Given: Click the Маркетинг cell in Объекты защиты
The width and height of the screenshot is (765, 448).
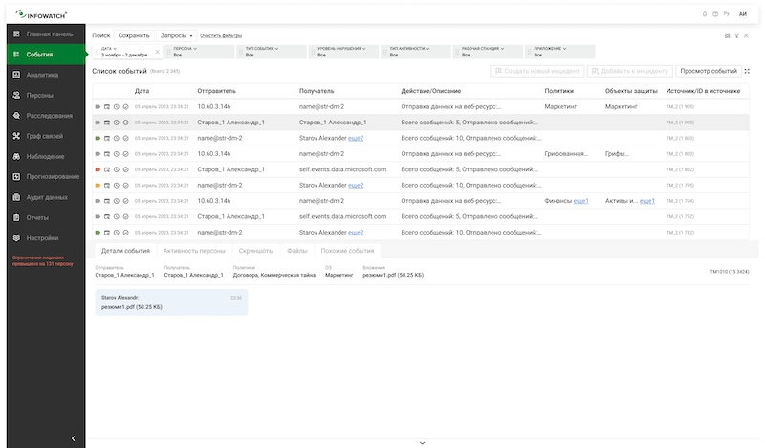Looking at the screenshot, I should click(621, 106).
